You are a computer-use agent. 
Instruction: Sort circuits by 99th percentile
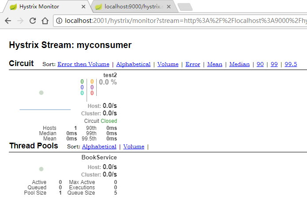(274, 64)
